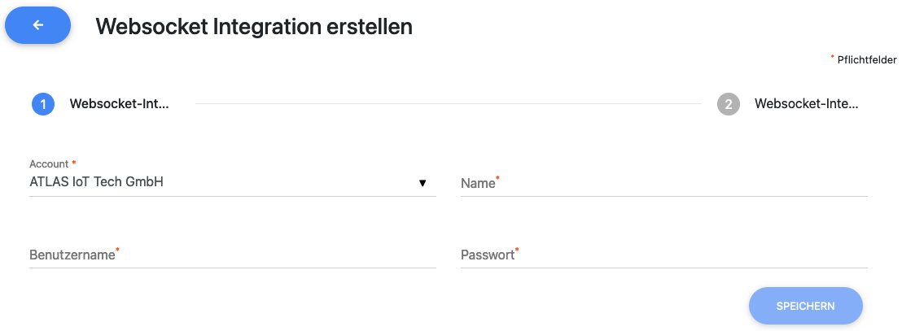Focus the Passwort input field
This screenshot has width=902, height=331.
tap(663, 255)
